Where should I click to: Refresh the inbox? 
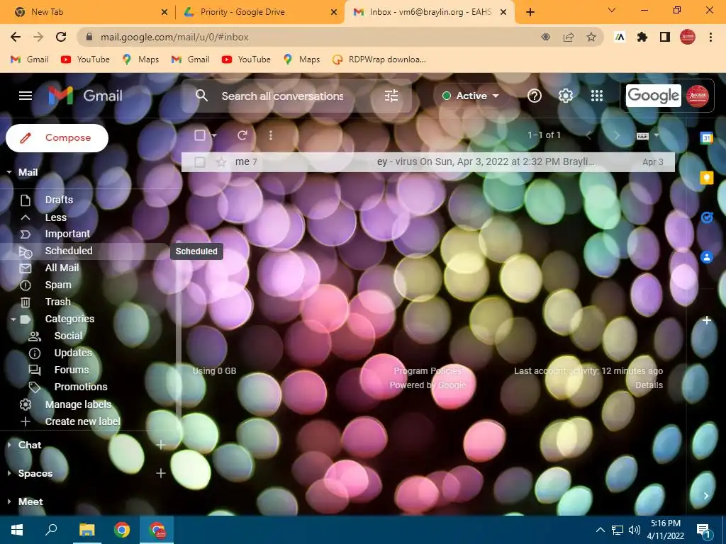[242, 135]
